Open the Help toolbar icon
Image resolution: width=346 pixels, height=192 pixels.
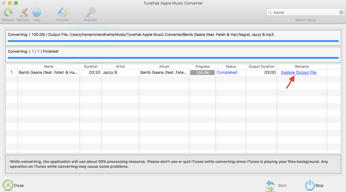coord(37,12)
